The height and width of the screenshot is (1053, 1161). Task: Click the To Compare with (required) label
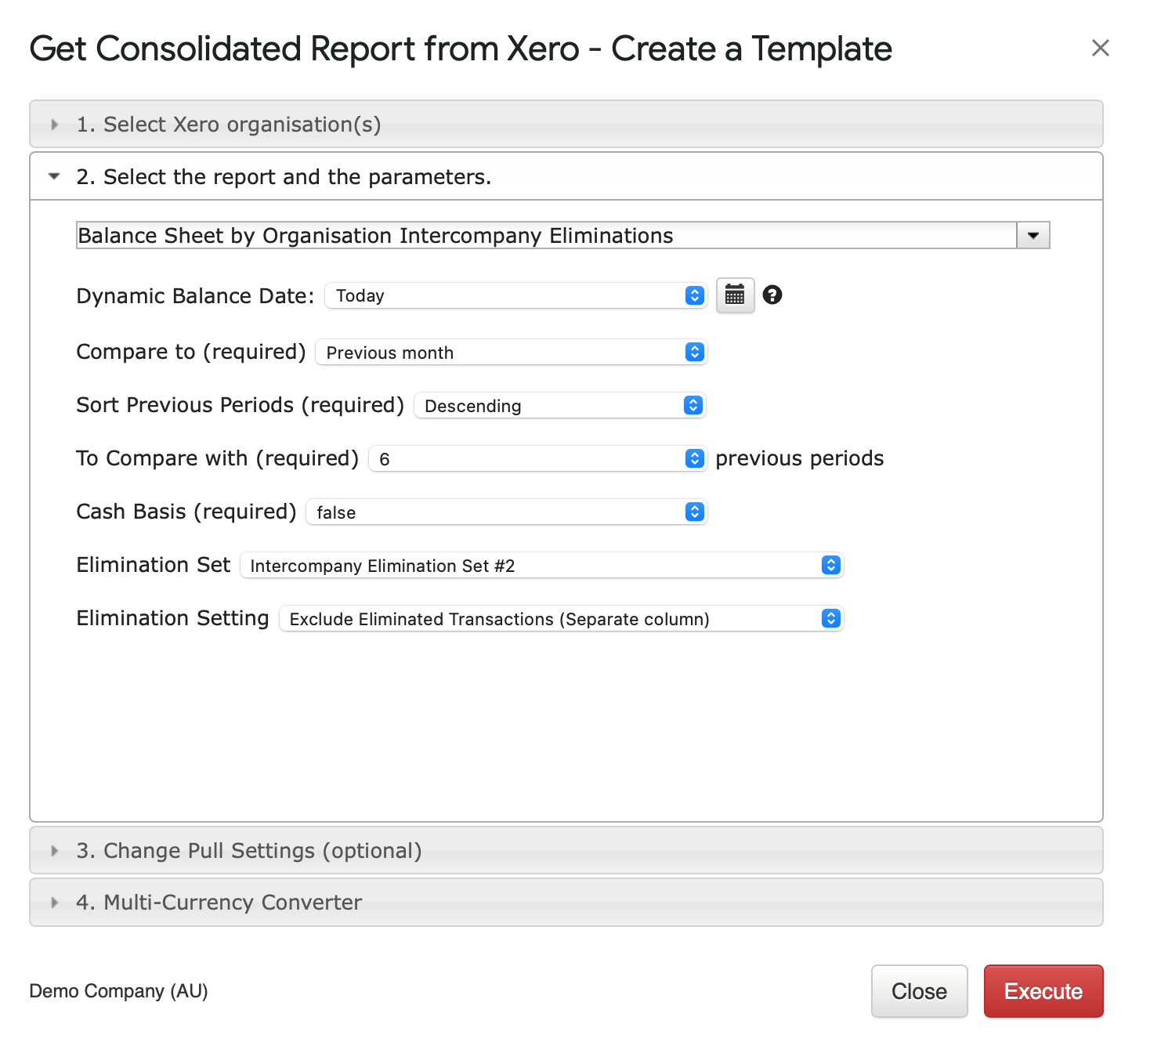[218, 458]
